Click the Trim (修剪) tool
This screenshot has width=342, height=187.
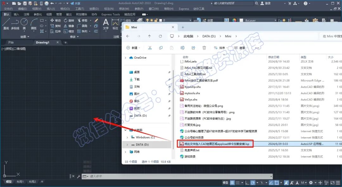(82, 20)
